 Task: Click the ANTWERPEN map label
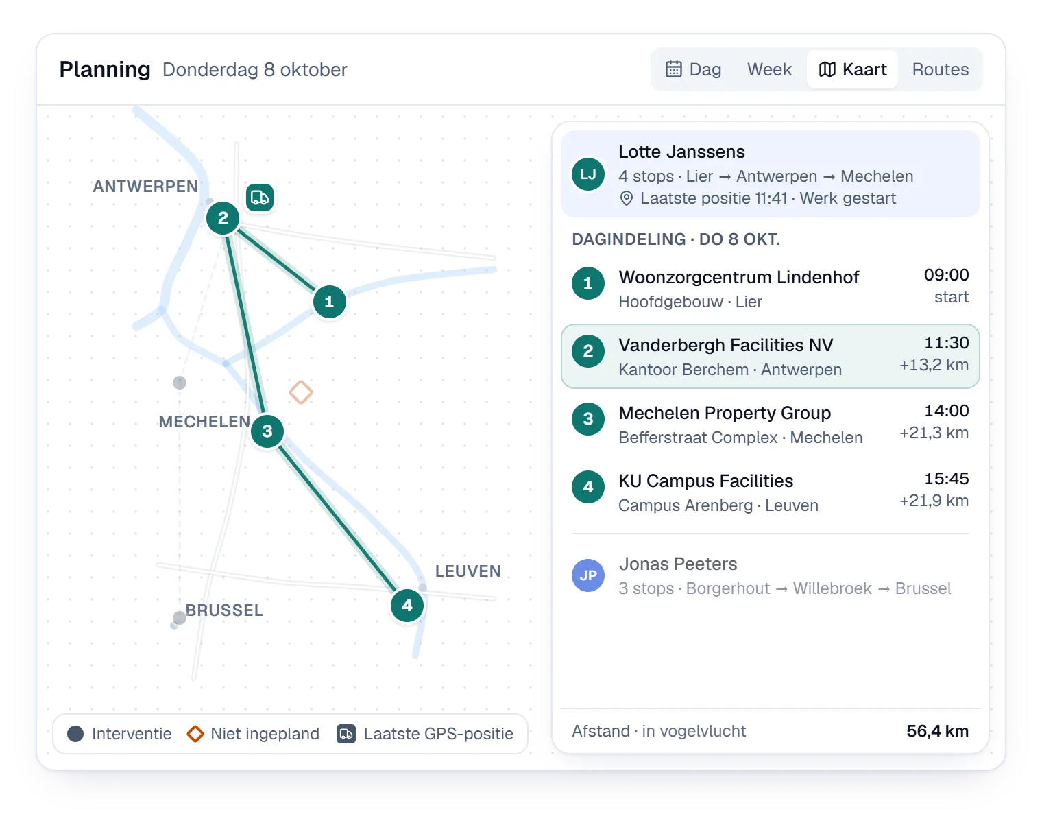(x=145, y=187)
